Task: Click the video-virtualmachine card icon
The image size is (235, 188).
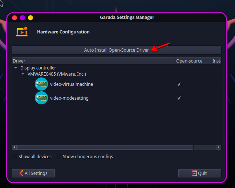Action: [41, 84]
